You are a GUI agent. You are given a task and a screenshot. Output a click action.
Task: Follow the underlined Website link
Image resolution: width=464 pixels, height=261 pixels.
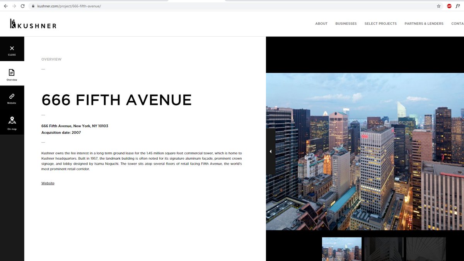click(x=48, y=183)
